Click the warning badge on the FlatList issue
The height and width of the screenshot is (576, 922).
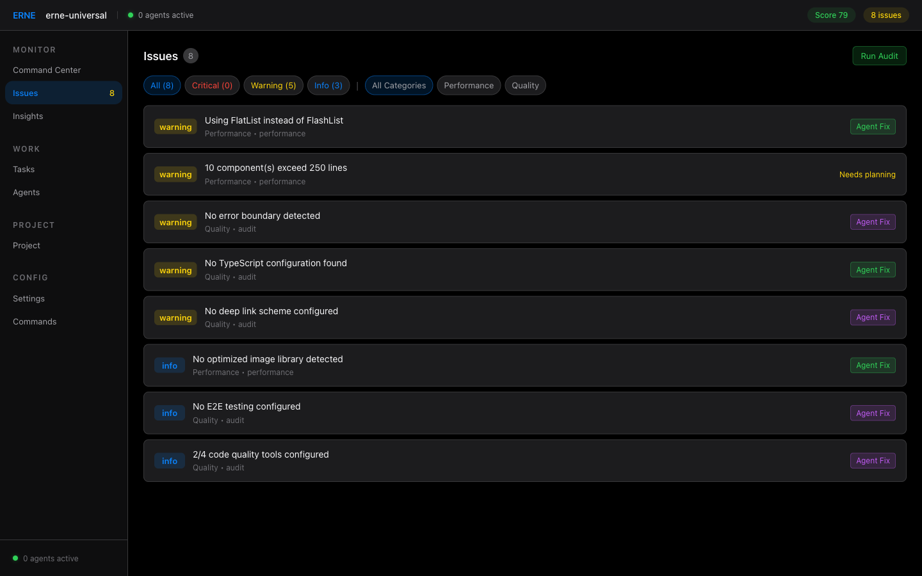[175, 127]
